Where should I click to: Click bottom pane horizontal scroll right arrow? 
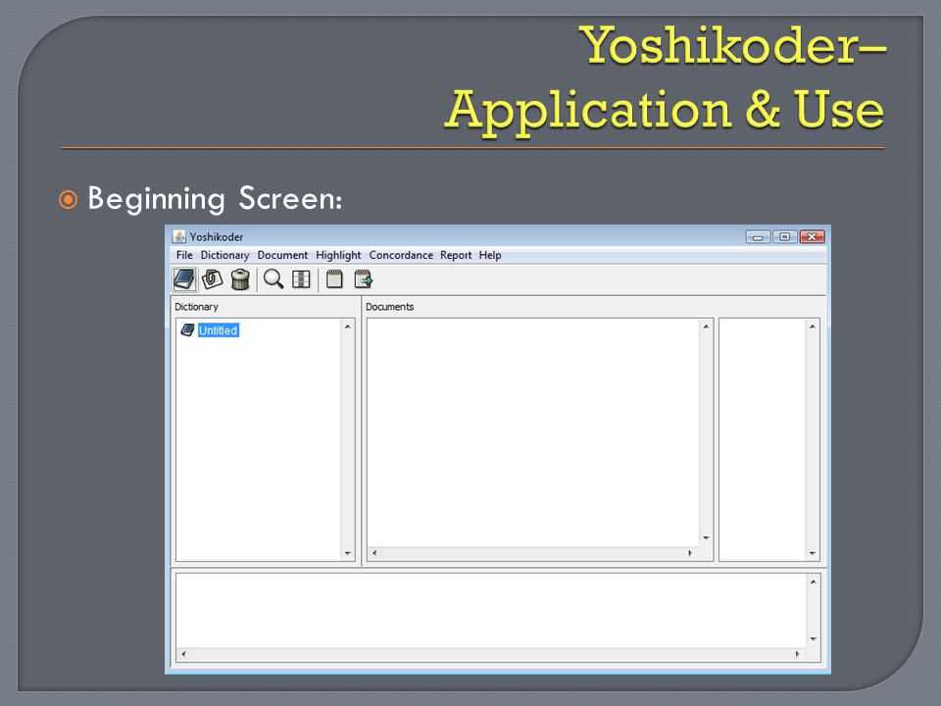point(798,654)
